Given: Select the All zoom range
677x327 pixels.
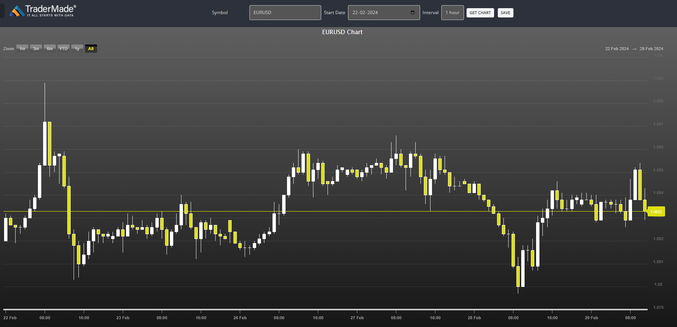Looking at the screenshot, I should coord(91,49).
